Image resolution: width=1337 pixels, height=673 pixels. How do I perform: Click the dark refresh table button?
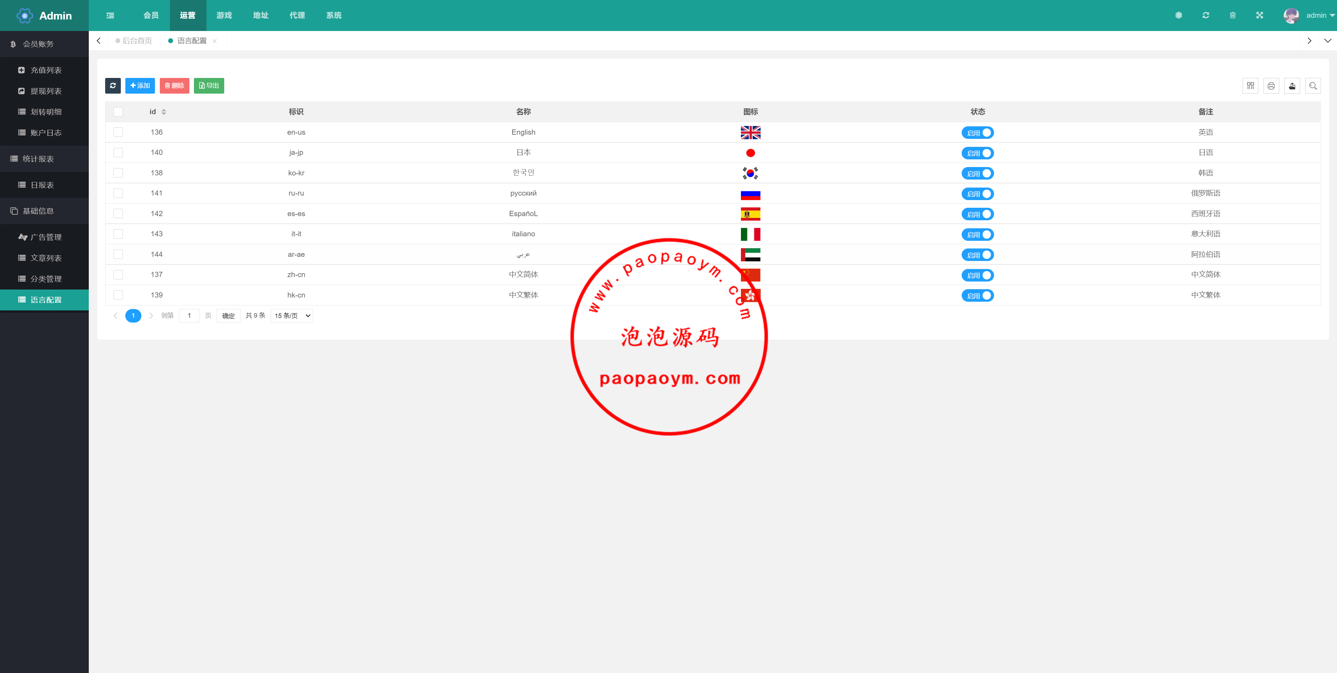[112, 86]
